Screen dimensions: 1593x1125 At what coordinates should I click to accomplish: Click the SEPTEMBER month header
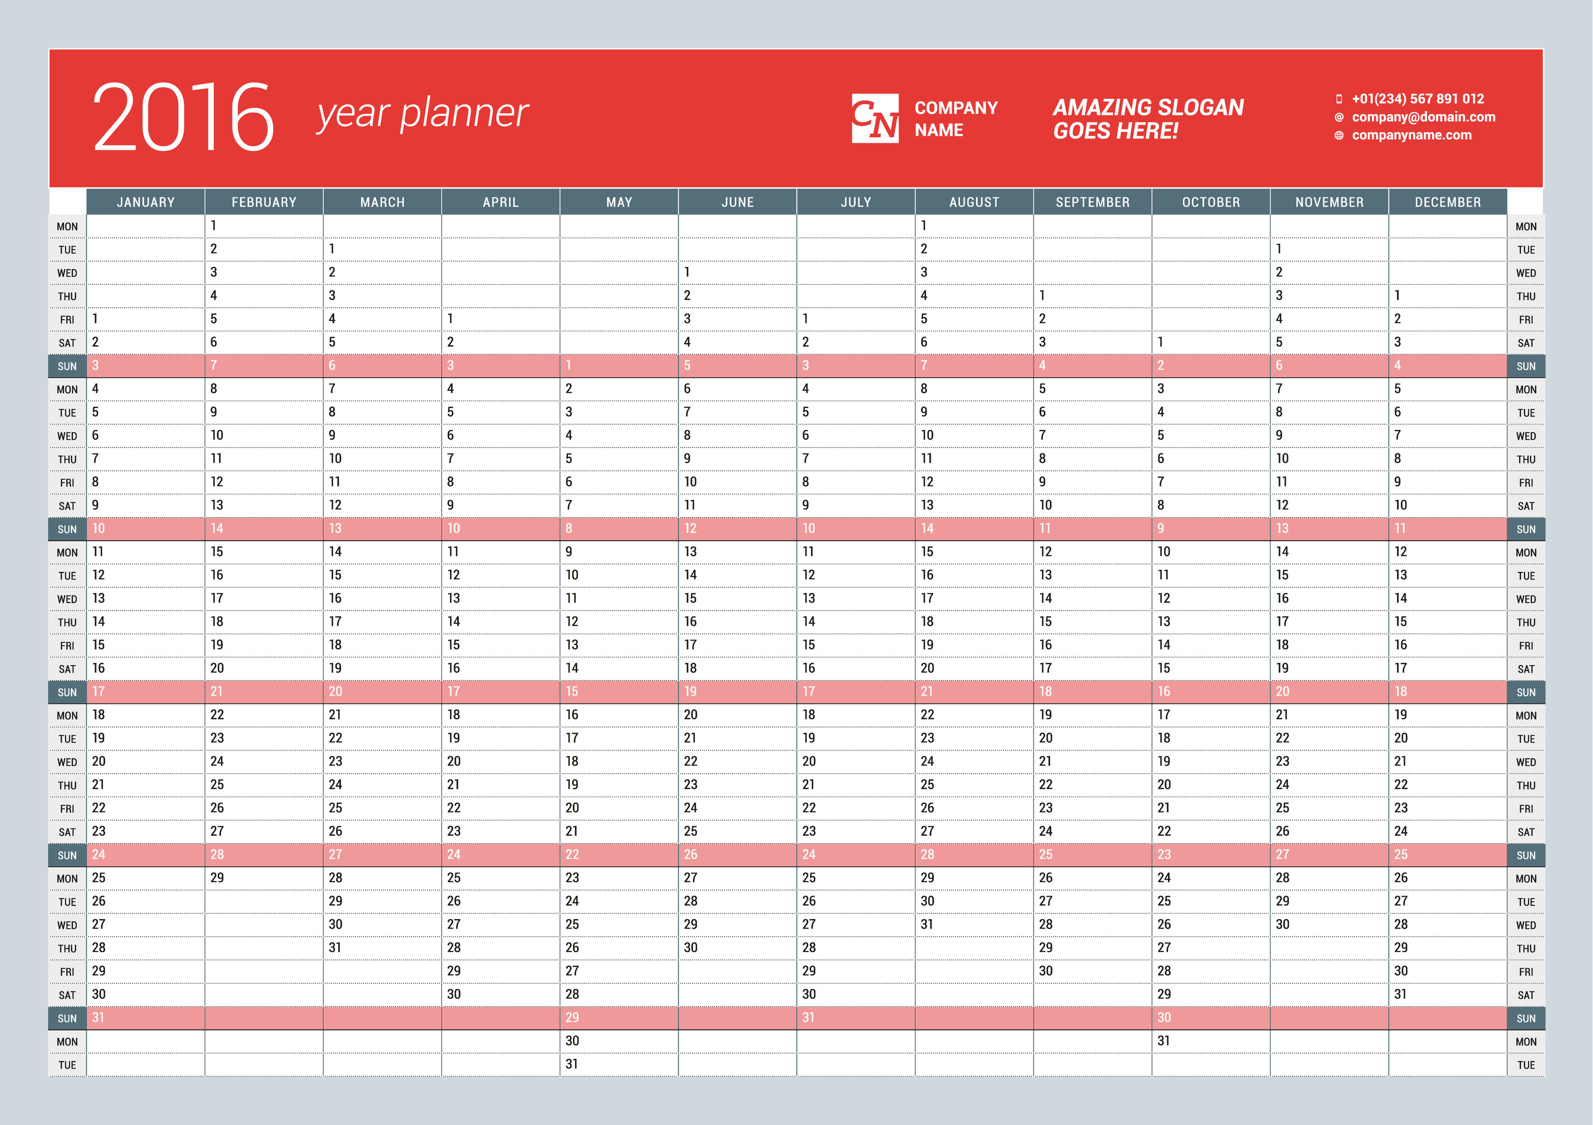pyautogui.click(x=1093, y=202)
